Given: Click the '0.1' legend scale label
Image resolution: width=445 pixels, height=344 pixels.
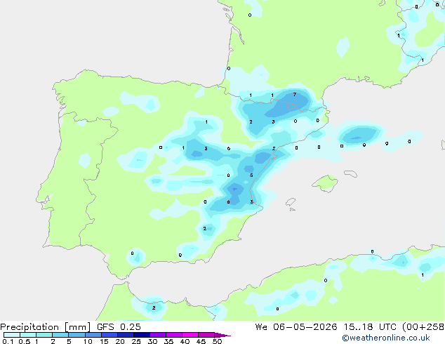Looking at the screenshot, I should coord(8,341).
